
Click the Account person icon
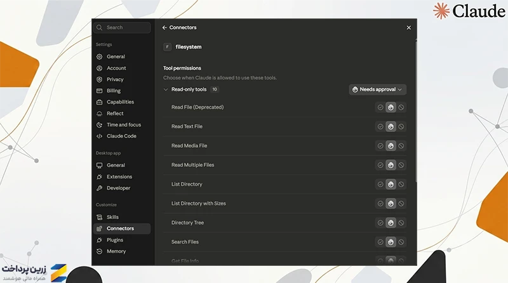100,69
